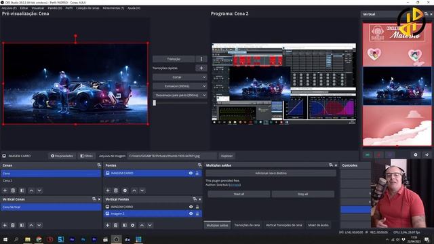Open the Editar menu
The image size is (434, 244).
pyautogui.click(x=24, y=8)
